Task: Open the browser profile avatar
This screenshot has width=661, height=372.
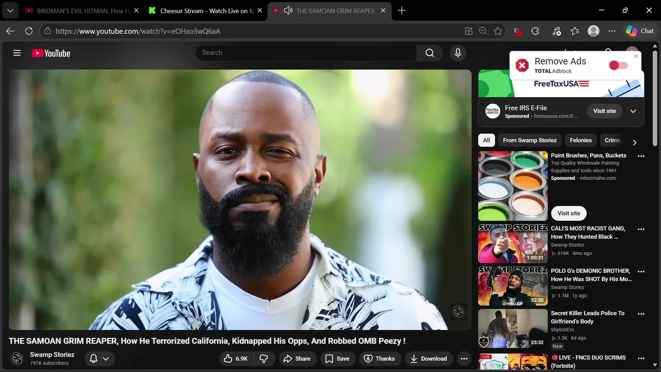Action: [x=593, y=31]
